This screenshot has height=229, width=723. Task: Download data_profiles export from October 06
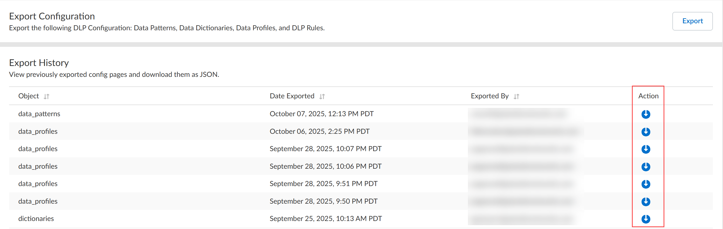point(646,132)
